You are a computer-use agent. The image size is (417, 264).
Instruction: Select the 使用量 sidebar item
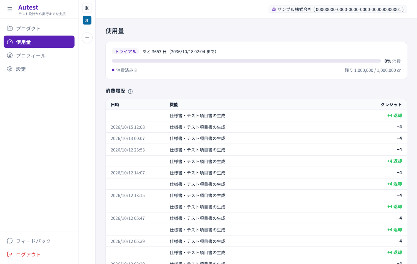coord(39,42)
